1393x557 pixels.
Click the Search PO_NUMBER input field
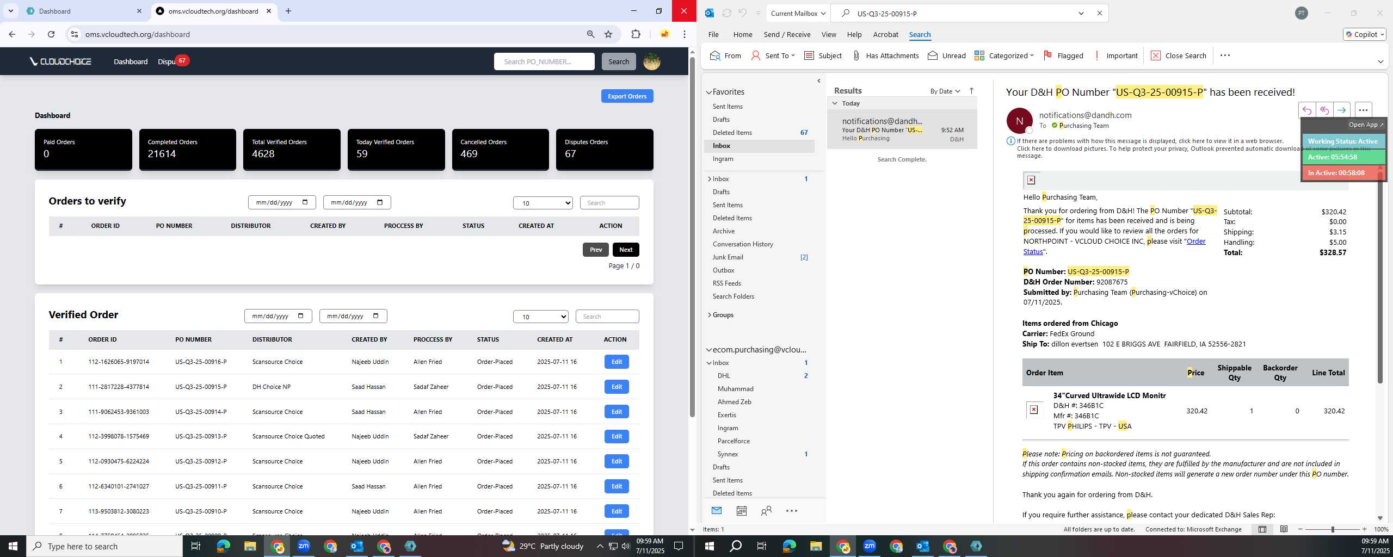pos(544,61)
